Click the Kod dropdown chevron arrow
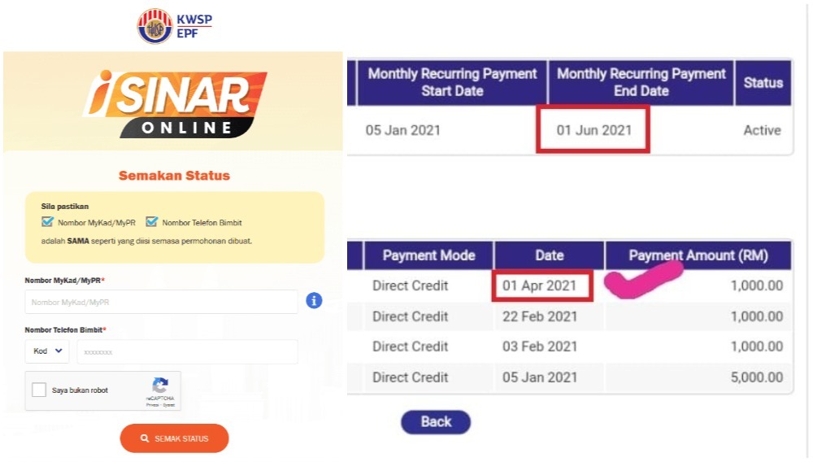Image resolution: width=813 pixels, height=462 pixels. pos(59,351)
